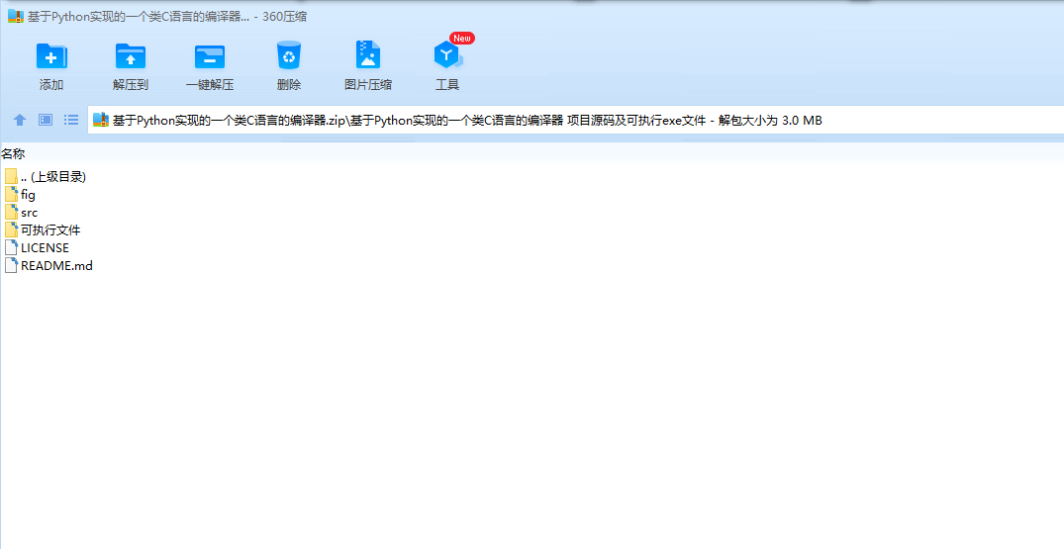This screenshot has height=549, width=1064.
Task: Click the 名称 column header
Action: coord(13,154)
